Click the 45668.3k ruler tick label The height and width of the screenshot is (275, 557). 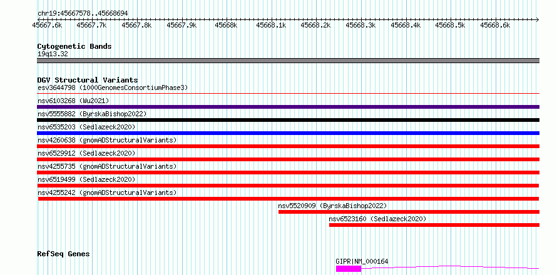(x=361, y=25)
